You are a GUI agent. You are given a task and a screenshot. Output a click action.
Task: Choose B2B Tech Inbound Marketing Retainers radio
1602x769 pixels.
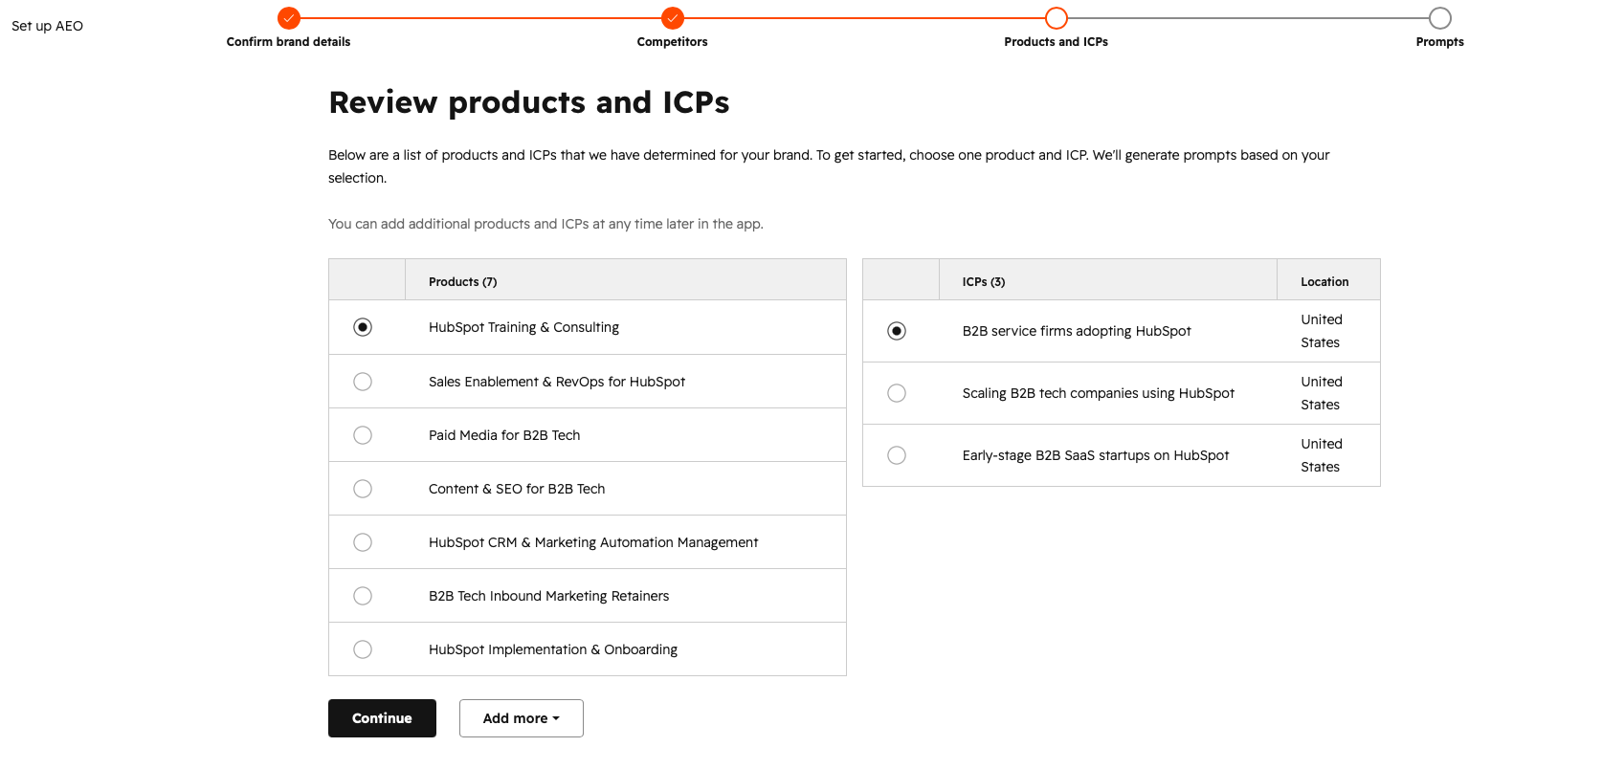coord(363,596)
